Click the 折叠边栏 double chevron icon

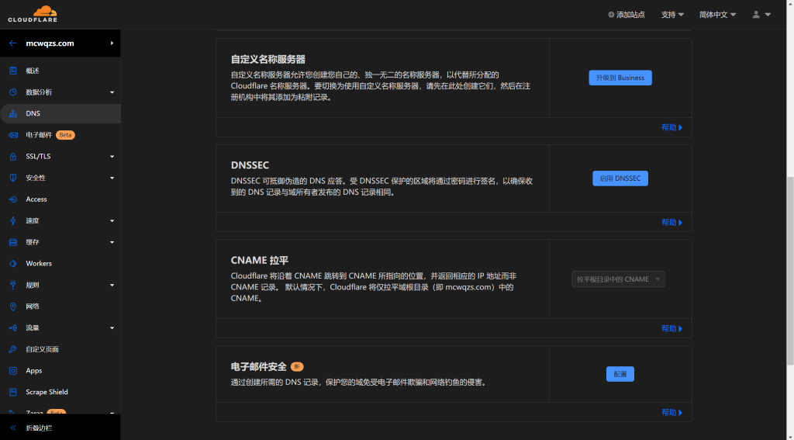click(13, 428)
